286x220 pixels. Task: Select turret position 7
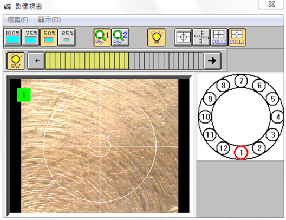pos(242,81)
